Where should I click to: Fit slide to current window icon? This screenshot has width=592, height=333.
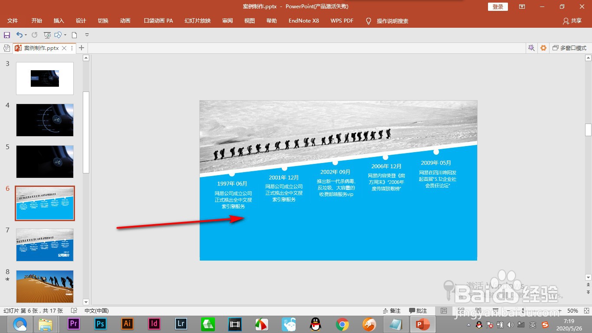pyautogui.click(x=586, y=311)
